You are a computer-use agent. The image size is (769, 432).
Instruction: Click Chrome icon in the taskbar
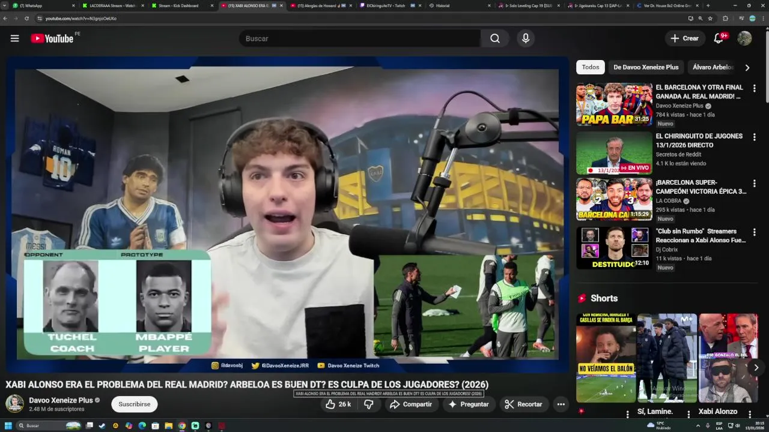pos(182,425)
